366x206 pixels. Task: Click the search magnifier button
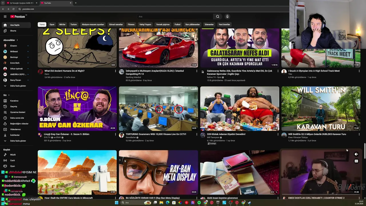click(x=218, y=17)
